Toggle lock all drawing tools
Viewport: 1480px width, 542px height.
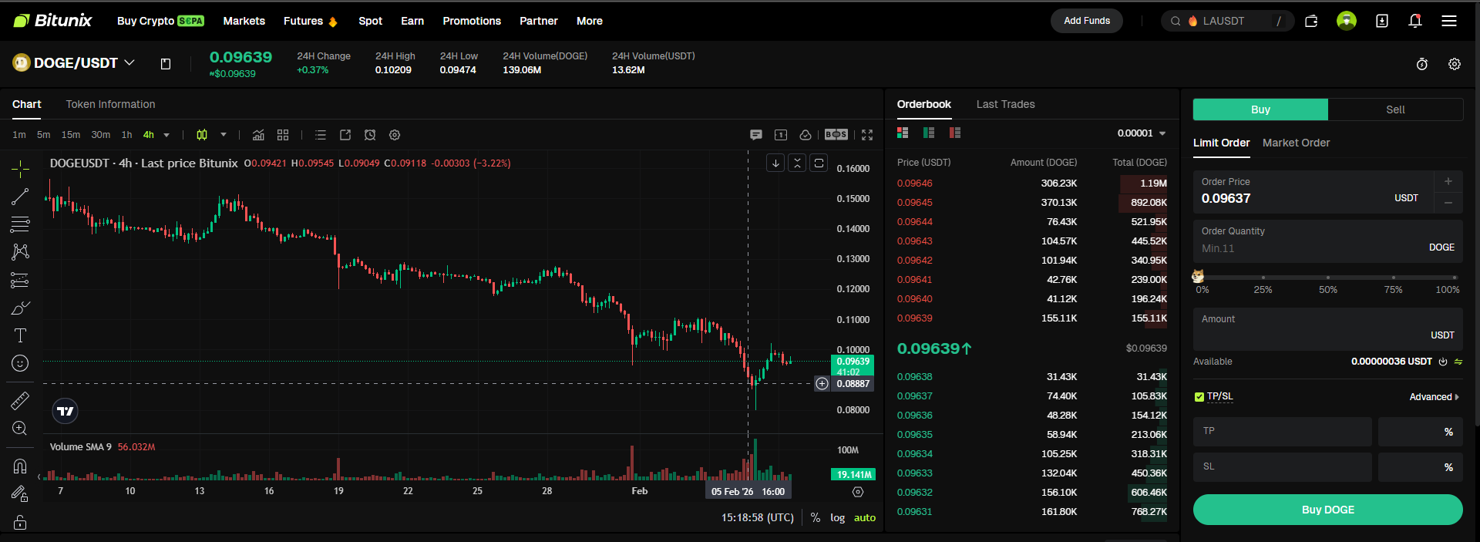click(20, 522)
